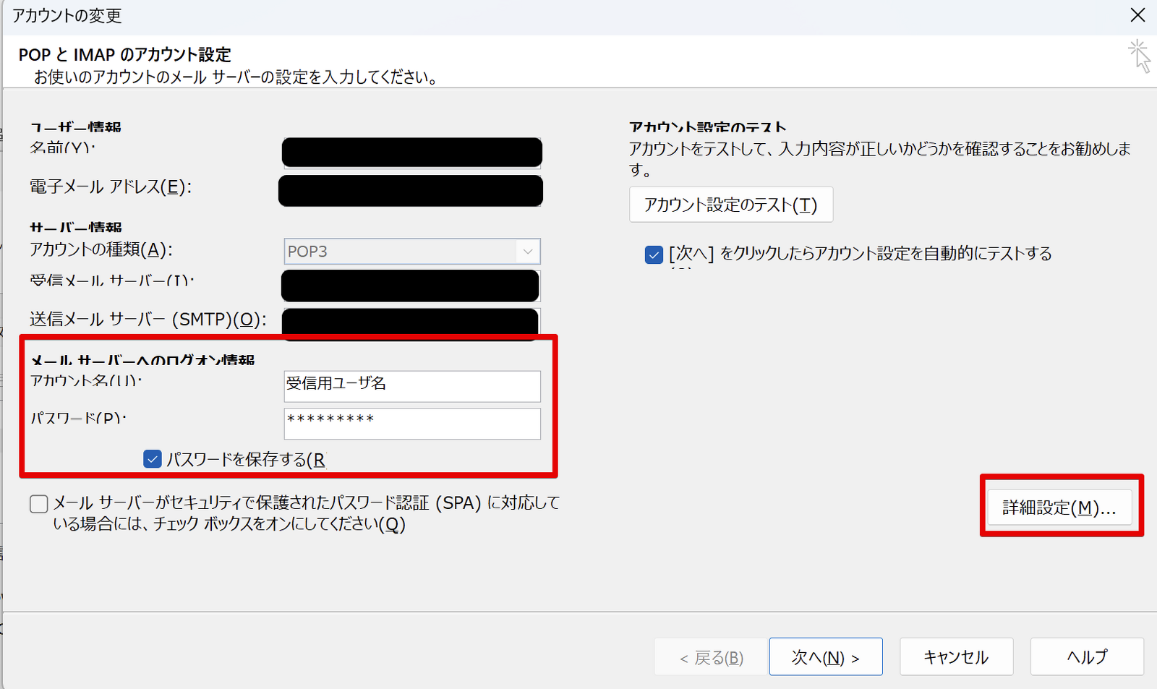Viewport: 1157px width, 689px height.
Task: Open 詳細設定(M)... advanced settings
Action: [1059, 508]
